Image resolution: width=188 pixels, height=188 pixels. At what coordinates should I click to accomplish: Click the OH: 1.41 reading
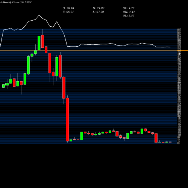click(x=129, y=12)
